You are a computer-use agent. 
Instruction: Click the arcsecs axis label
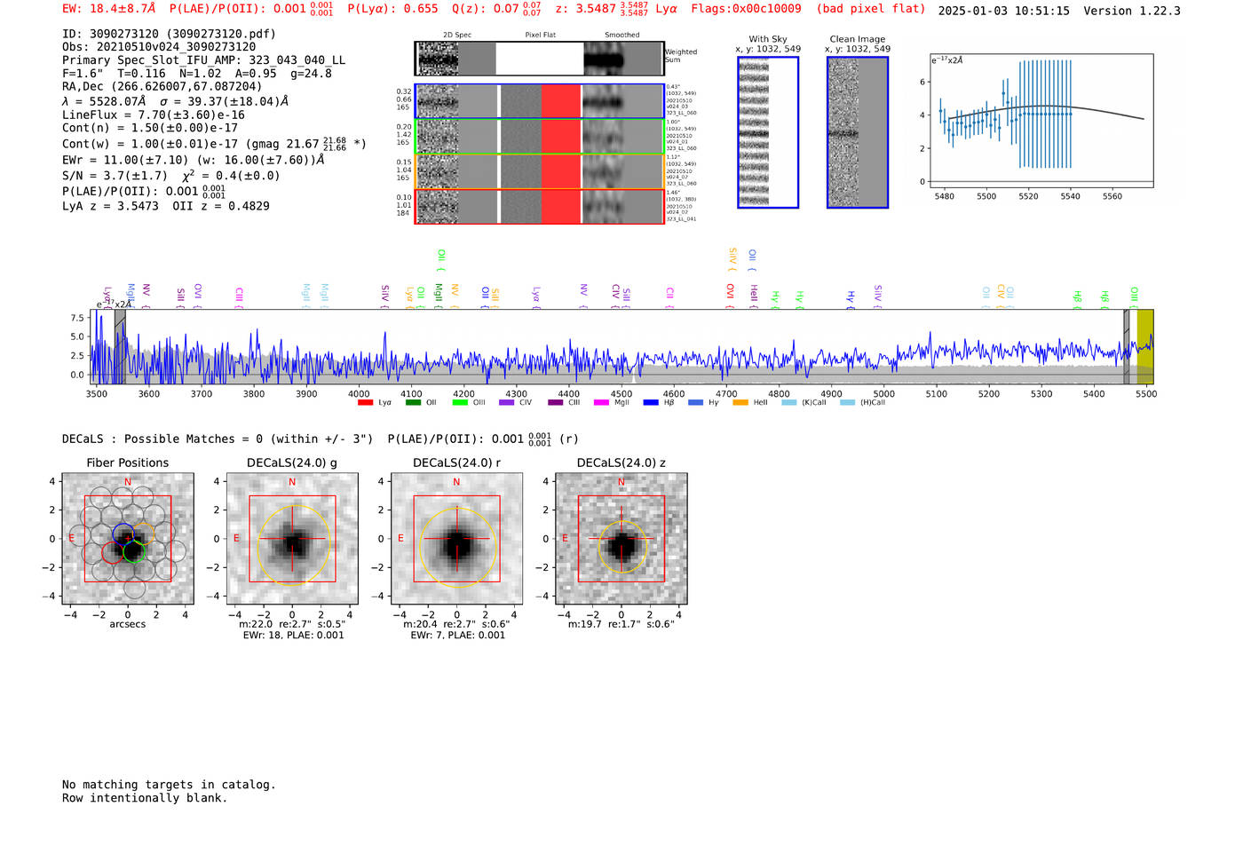[128, 625]
